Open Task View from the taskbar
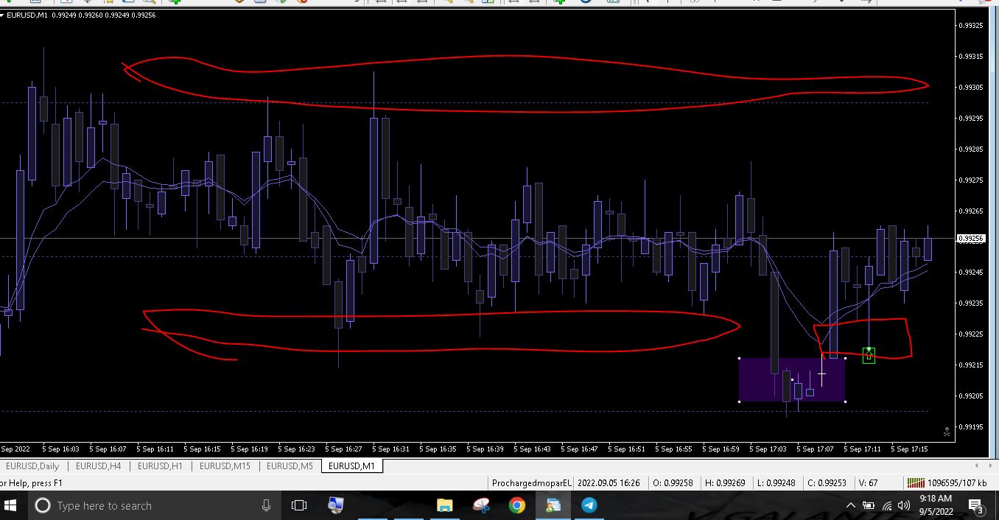Viewport: 999px width, 520px height. pyautogui.click(x=299, y=505)
